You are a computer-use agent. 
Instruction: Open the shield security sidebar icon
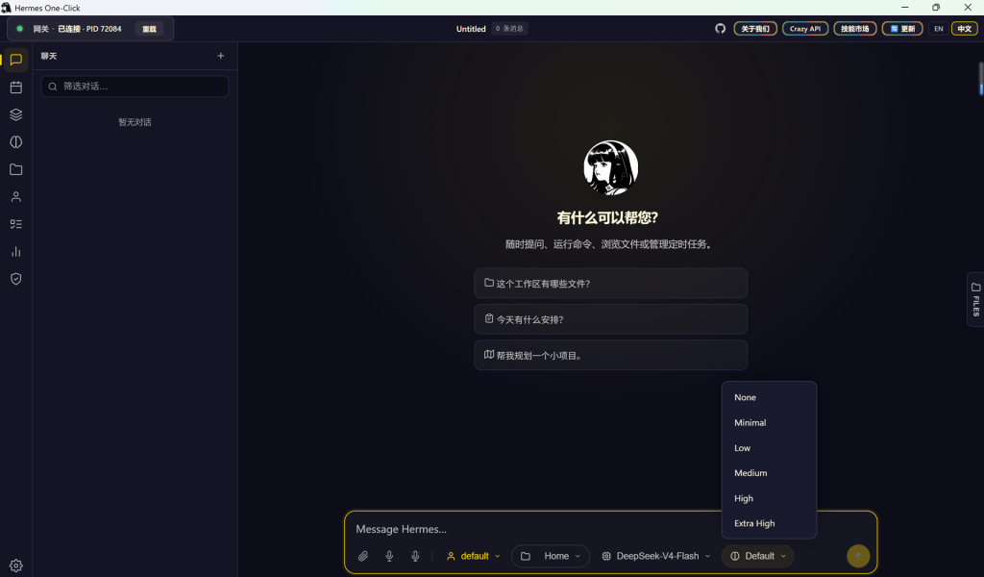click(x=16, y=279)
